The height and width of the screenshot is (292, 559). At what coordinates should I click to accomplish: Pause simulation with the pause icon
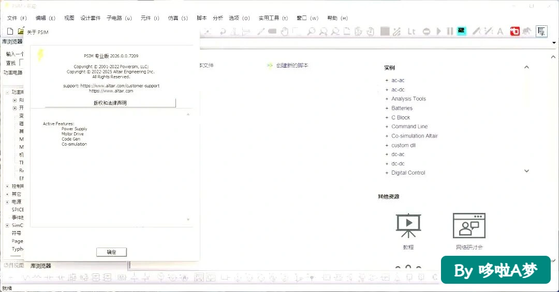pyautogui.click(x=450, y=32)
